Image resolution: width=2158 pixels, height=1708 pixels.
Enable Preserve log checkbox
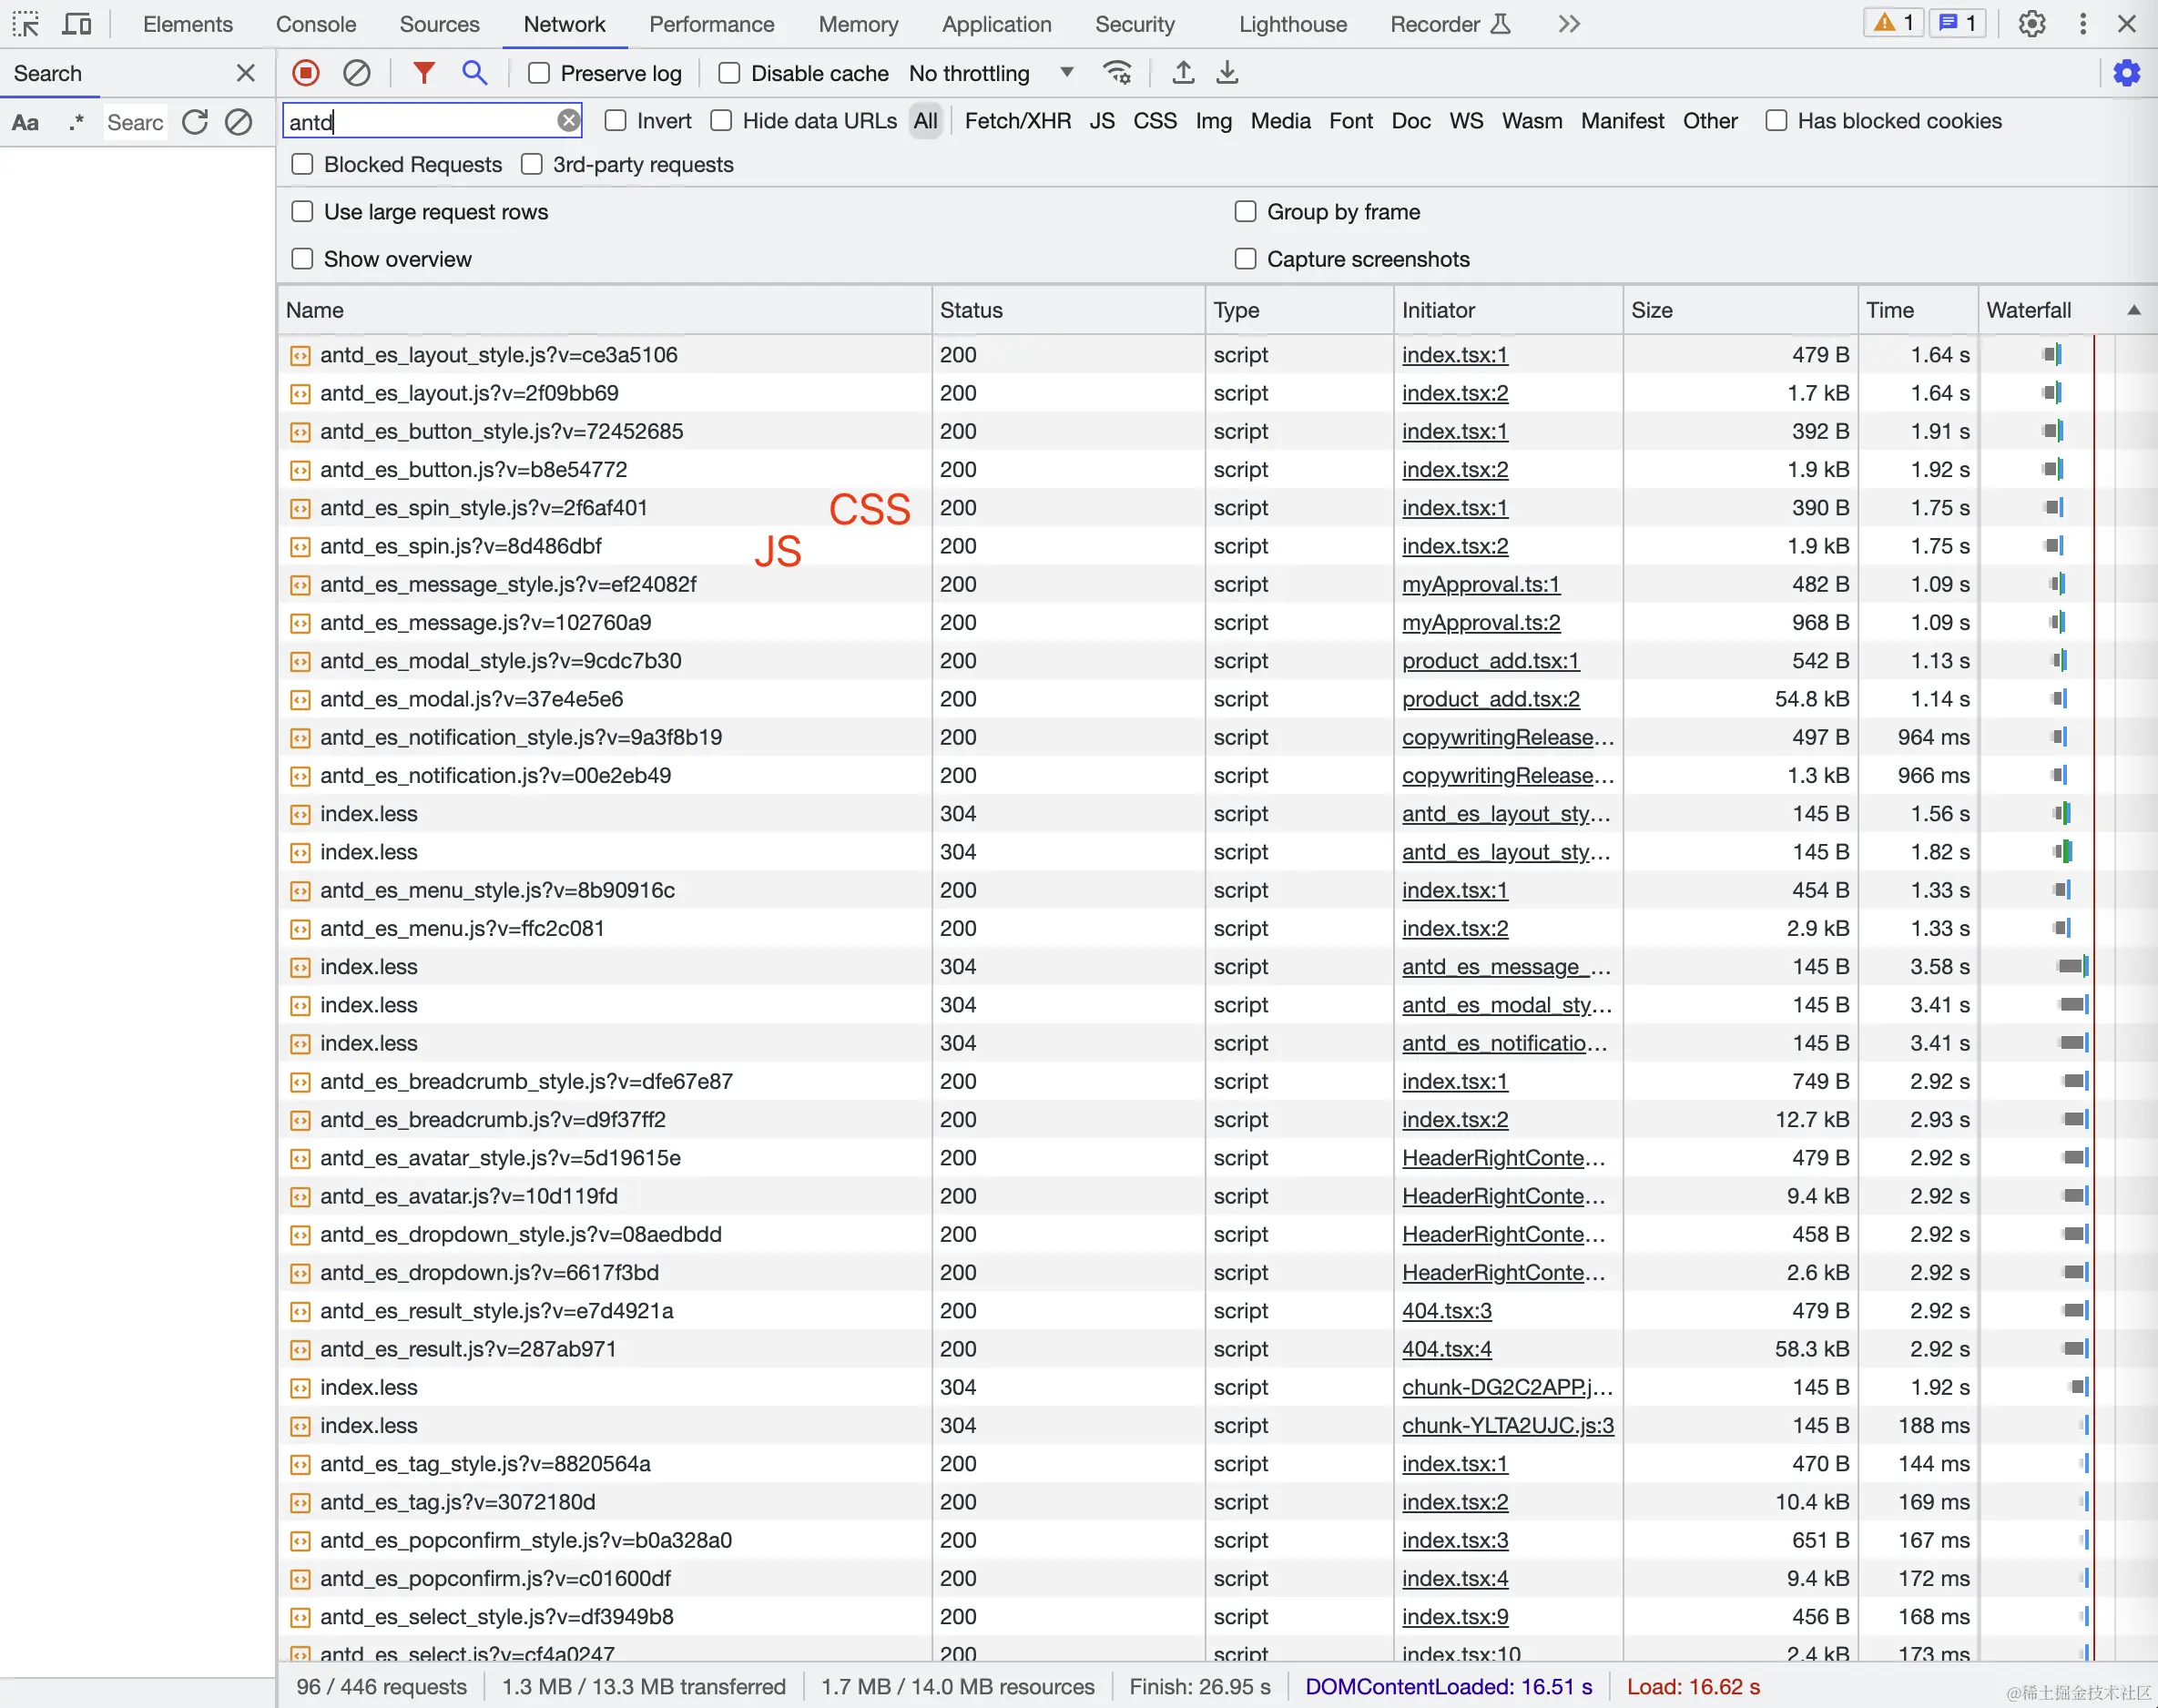coord(539,73)
